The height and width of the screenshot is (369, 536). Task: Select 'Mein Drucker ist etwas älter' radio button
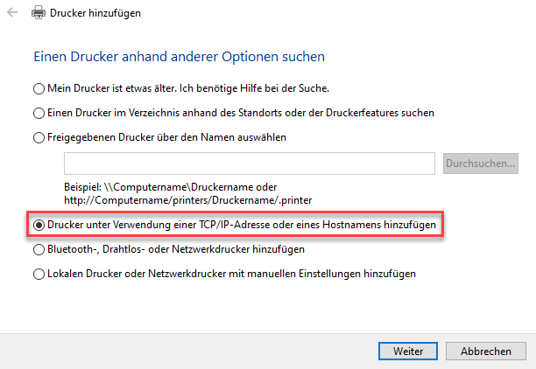tap(39, 88)
